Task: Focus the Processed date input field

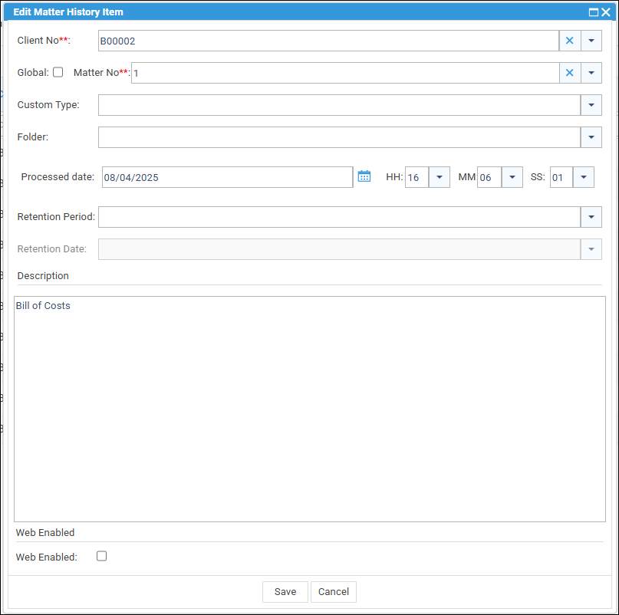Action: tap(226, 177)
